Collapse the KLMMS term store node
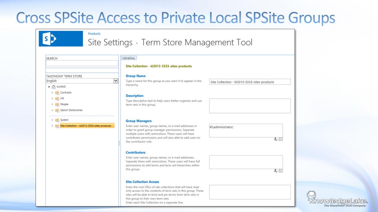The height and width of the screenshot is (212, 378). [49, 87]
